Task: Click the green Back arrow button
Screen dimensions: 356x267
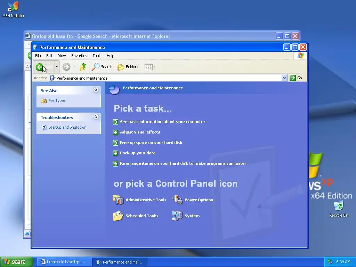Action: coord(40,67)
